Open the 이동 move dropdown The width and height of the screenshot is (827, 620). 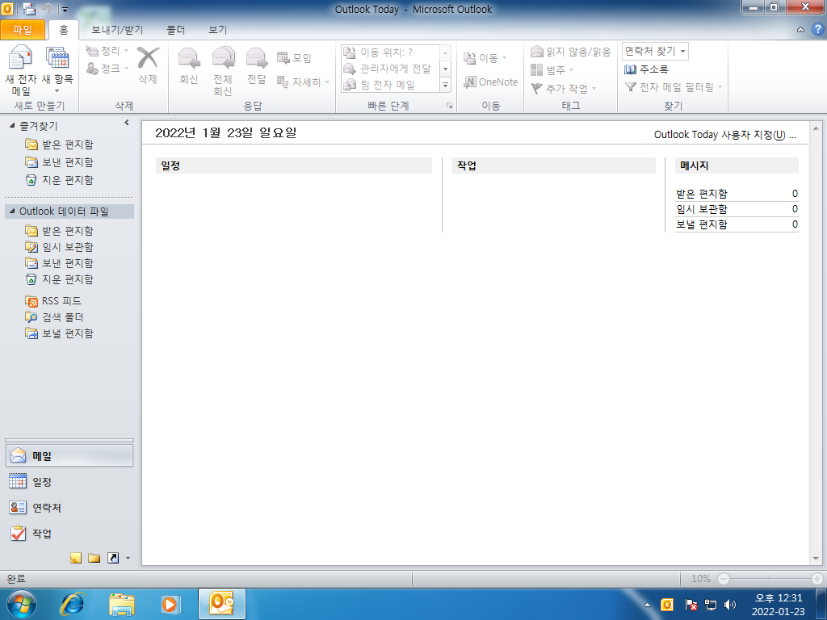click(x=485, y=57)
